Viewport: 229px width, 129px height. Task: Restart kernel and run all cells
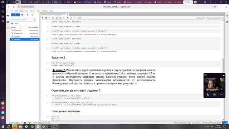tap(75, 18)
